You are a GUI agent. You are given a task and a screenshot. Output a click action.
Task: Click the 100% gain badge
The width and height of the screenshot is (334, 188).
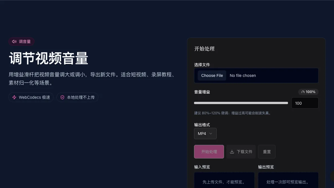[x=308, y=92]
